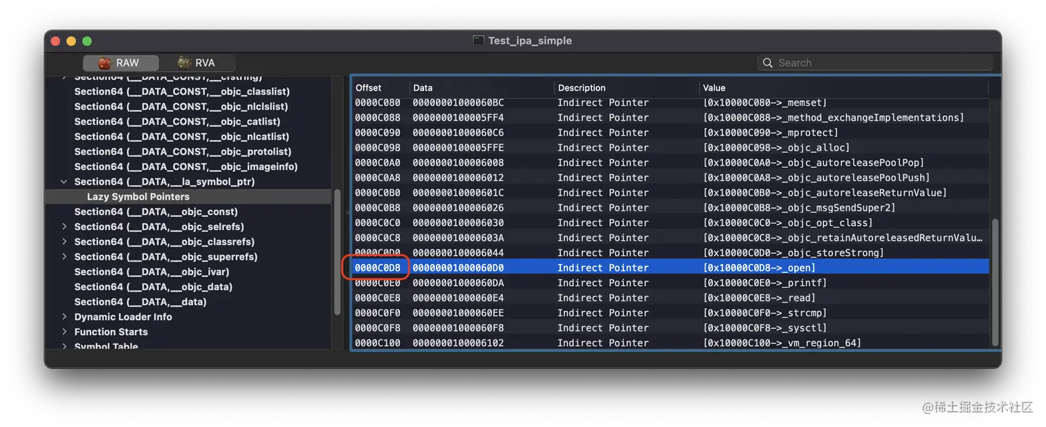Switch to RVA address mode

[197, 62]
